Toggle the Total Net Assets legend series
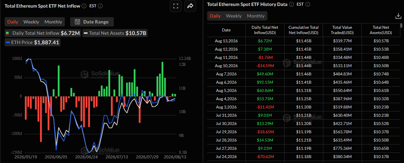This screenshot has width=404, height=163. point(114,33)
